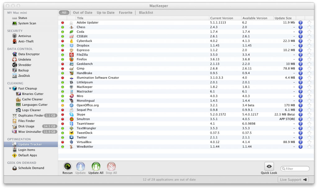Click the Update All green icon
The height and width of the screenshot is (189, 318).
(96, 166)
